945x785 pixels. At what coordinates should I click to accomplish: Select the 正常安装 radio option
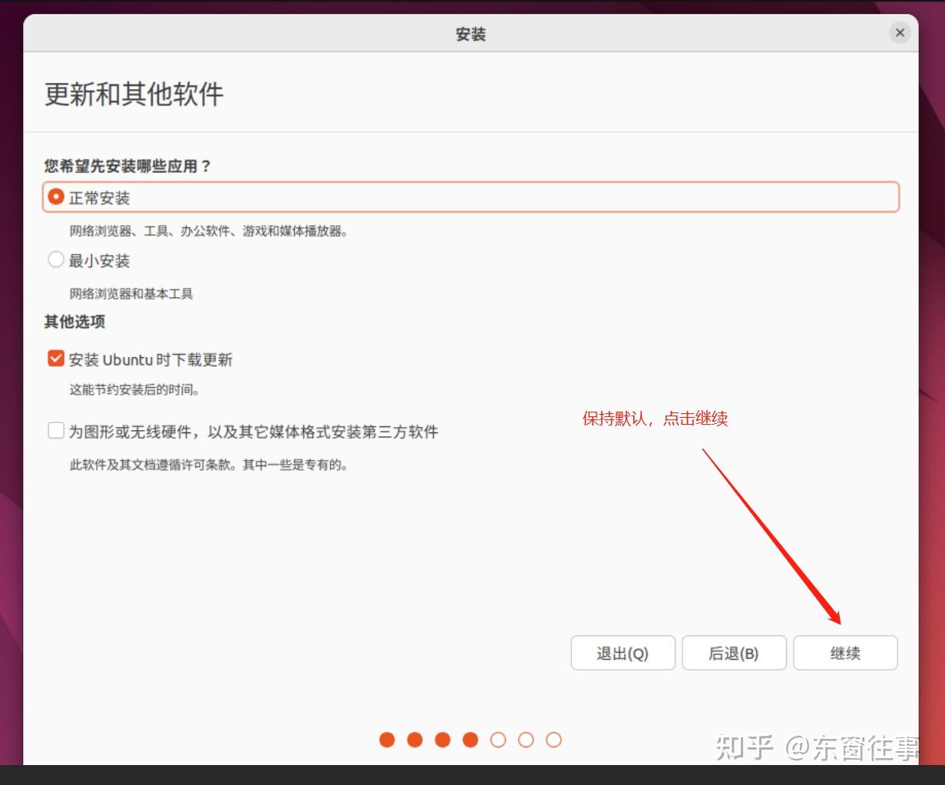click(x=55, y=197)
